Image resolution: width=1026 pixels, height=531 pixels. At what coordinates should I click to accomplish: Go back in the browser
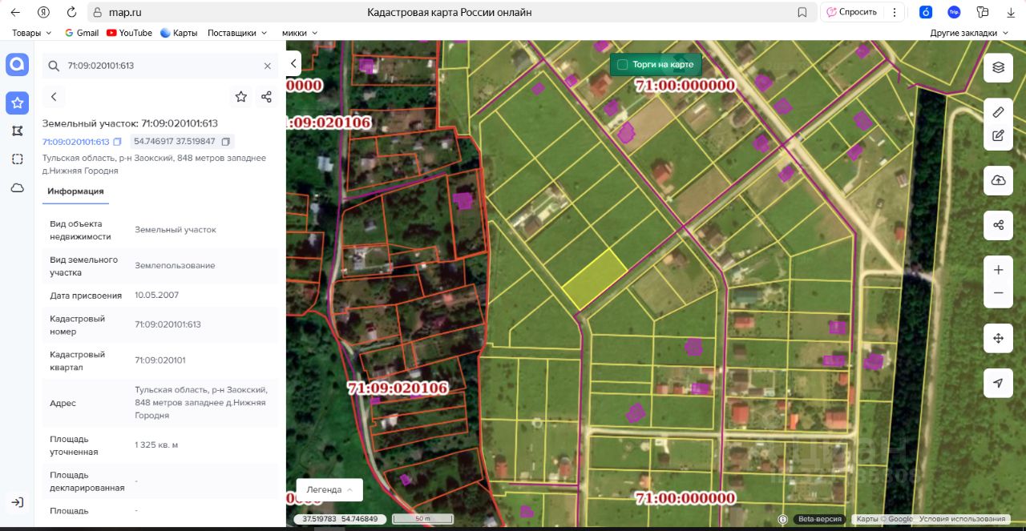15,12
